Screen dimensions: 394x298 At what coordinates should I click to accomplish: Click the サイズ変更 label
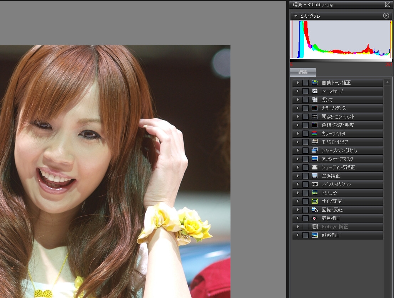332,201
